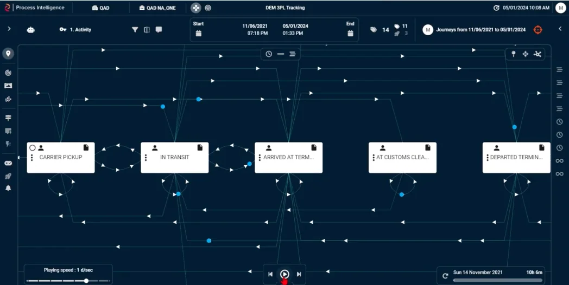The width and height of the screenshot is (569, 285).
Task: Select the Journeys from 11/06/2021 to 05/01/2024 label
Action: (481, 30)
